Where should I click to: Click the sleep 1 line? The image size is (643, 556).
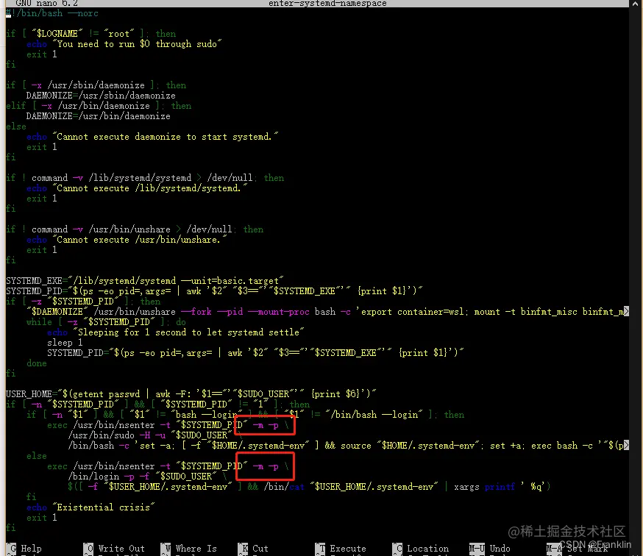point(65,343)
